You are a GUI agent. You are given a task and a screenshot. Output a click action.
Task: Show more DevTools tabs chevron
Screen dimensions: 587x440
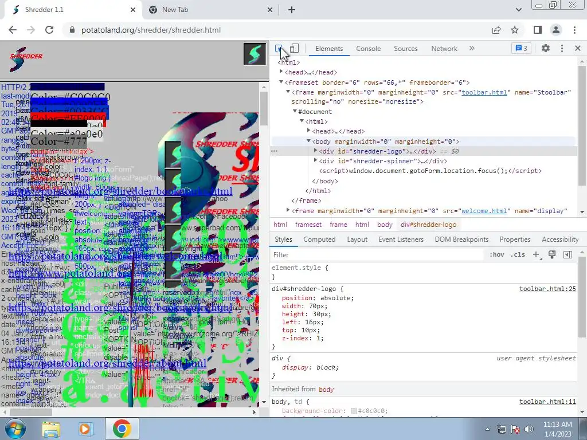coord(472,48)
